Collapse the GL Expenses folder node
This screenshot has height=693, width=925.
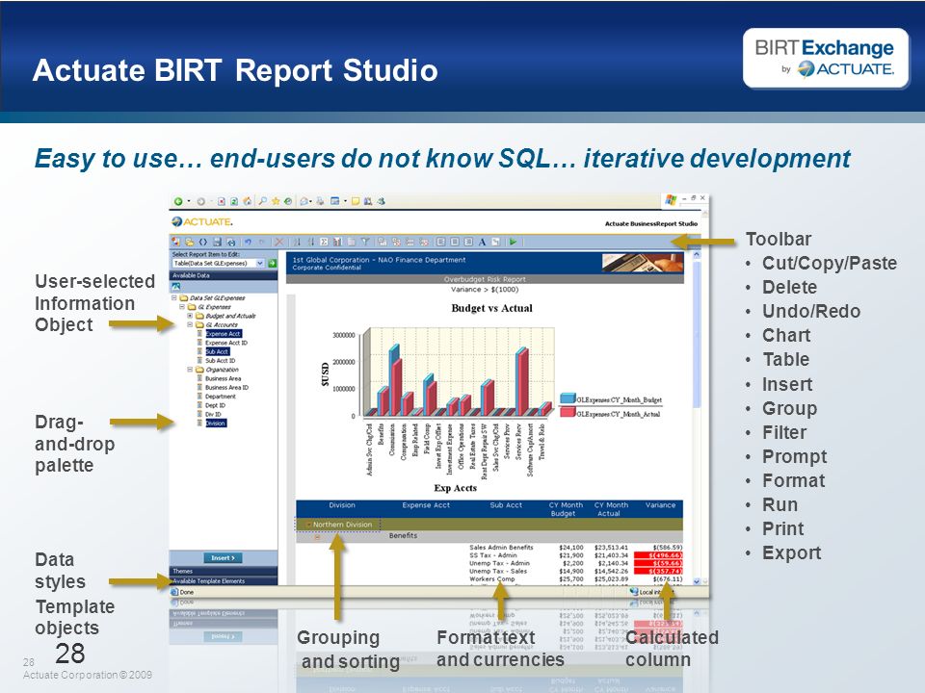coord(182,307)
